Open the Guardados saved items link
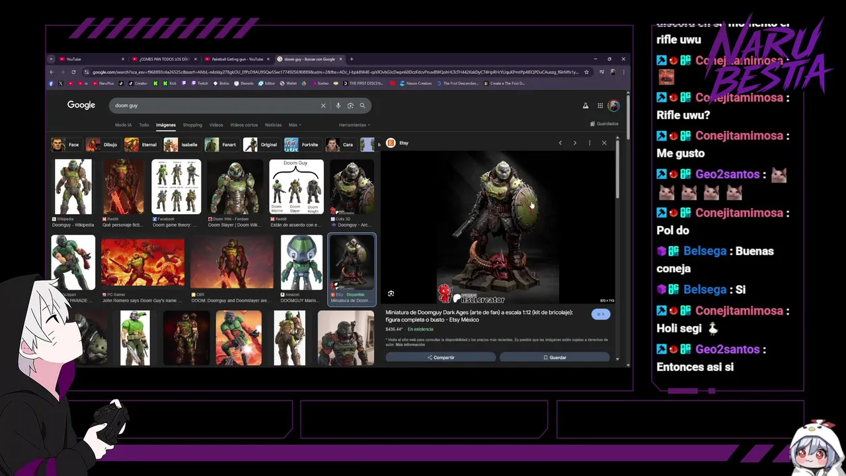846x476 pixels. coord(605,124)
